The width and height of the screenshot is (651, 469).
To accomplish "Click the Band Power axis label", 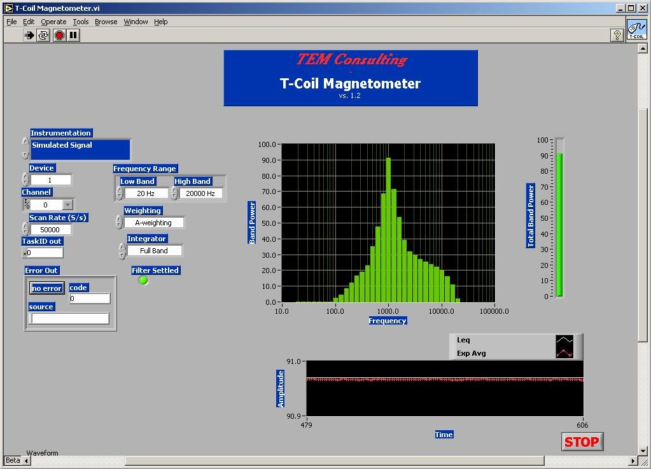I will 251,223.
